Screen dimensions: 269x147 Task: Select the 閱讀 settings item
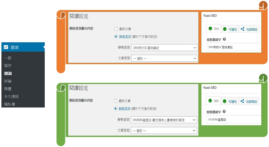8,73
